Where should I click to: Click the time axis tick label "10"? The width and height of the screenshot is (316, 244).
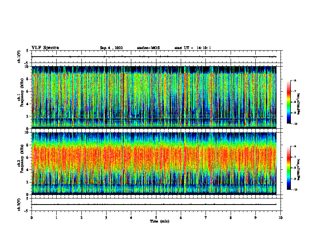(x=280, y=218)
